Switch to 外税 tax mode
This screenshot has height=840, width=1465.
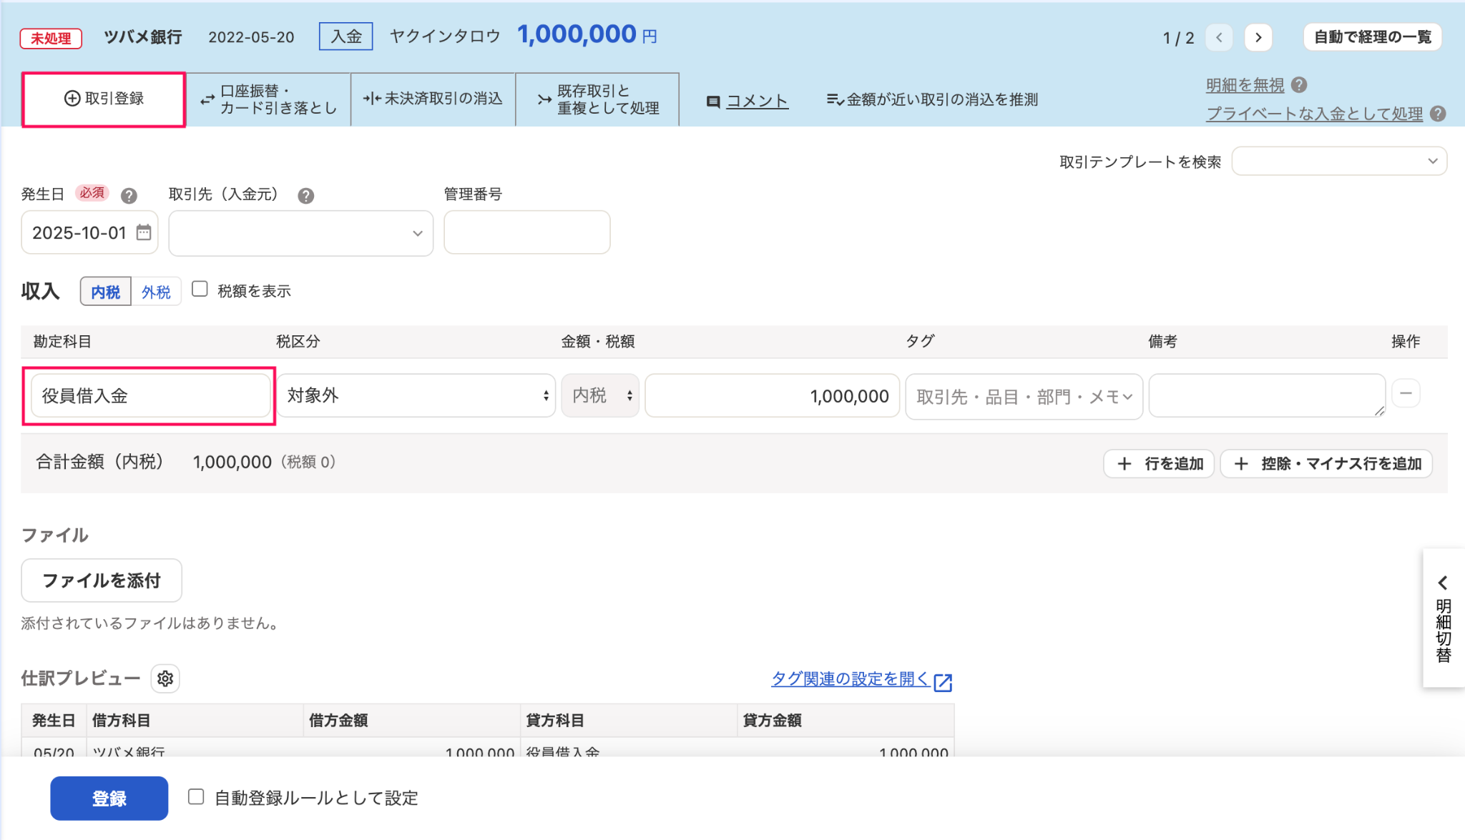[156, 292]
